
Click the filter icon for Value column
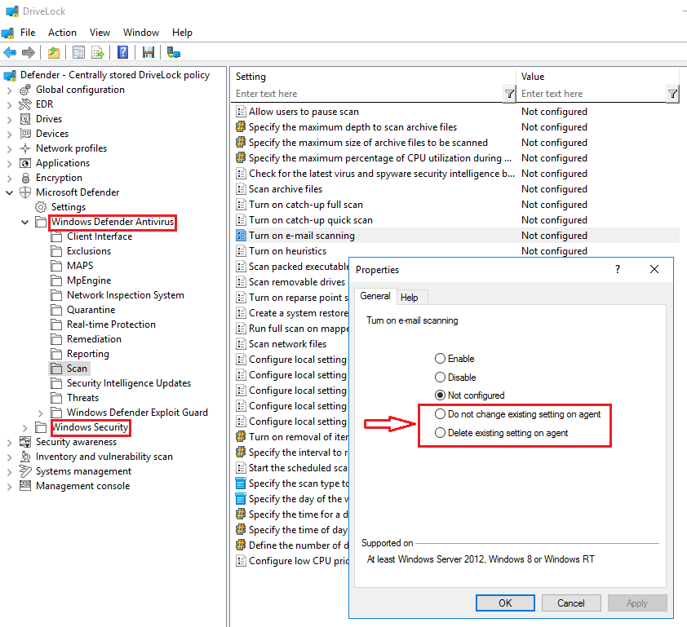click(672, 94)
